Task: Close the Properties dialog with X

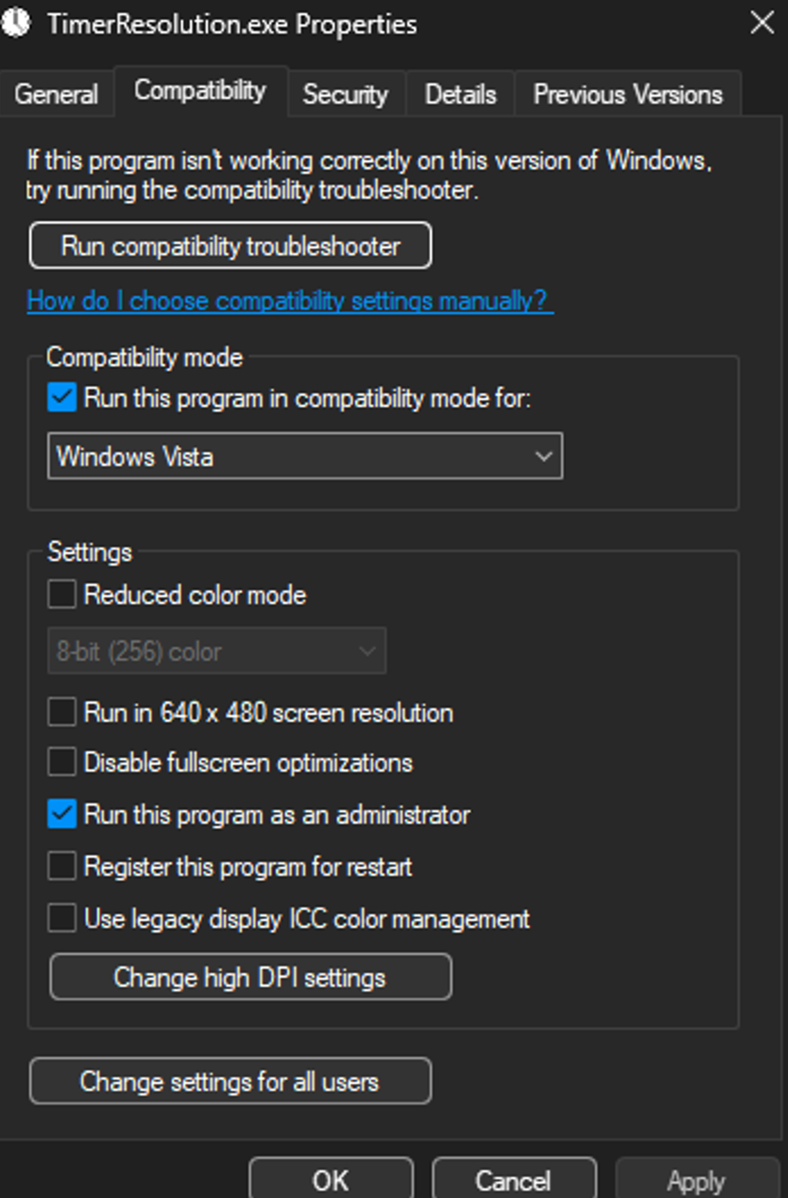Action: tap(762, 23)
